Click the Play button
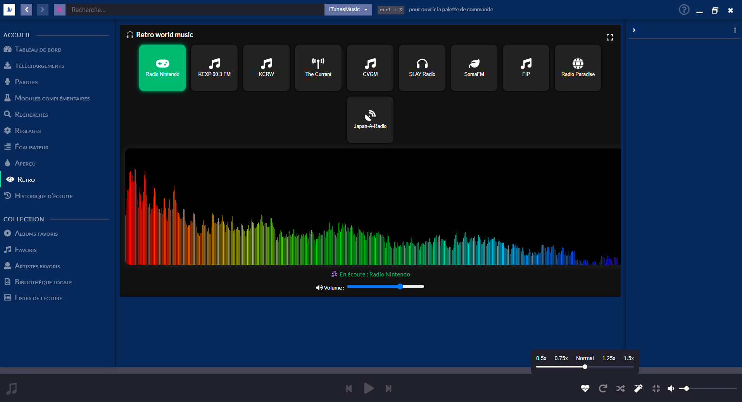The width and height of the screenshot is (742, 402). pos(369,388)
